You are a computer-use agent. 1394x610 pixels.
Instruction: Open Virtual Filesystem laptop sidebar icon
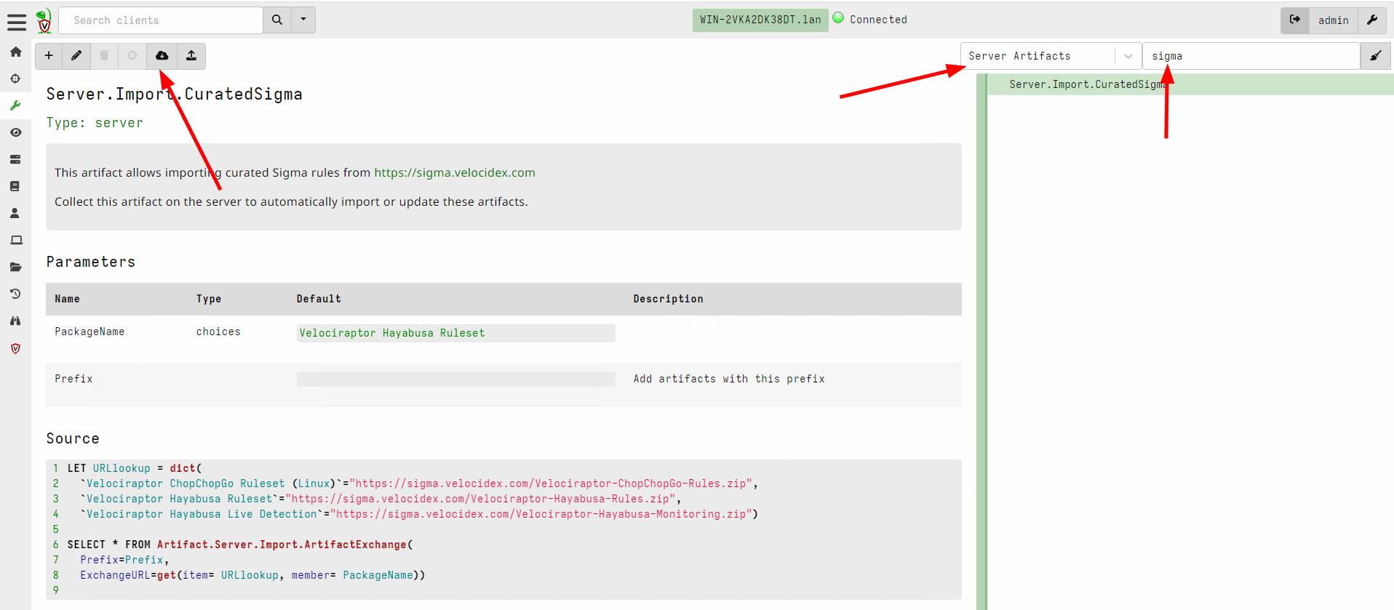click(x=15, y=240)
